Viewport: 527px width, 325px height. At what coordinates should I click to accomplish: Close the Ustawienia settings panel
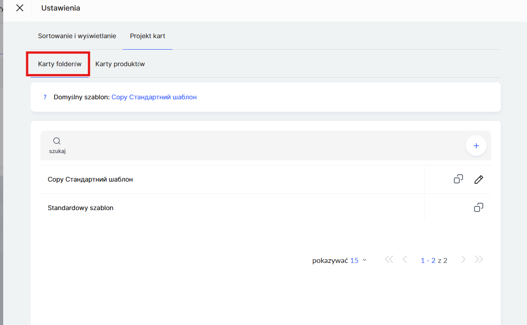20,8
